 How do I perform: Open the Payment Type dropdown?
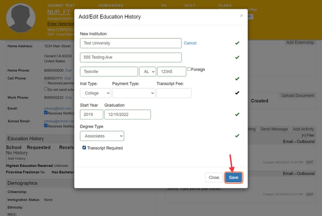(133, 93)
